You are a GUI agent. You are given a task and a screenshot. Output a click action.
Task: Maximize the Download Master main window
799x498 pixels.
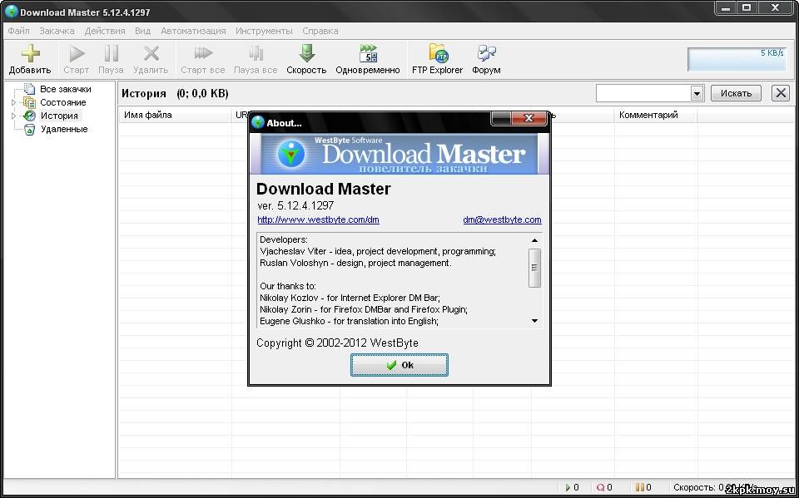point(747,7)
